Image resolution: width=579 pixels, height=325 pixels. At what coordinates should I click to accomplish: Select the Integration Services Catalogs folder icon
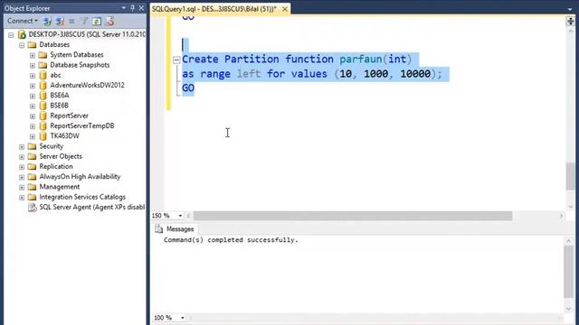pos(33,197)
